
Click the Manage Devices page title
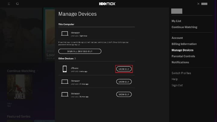pyautogui.click(x=77, y=14)
